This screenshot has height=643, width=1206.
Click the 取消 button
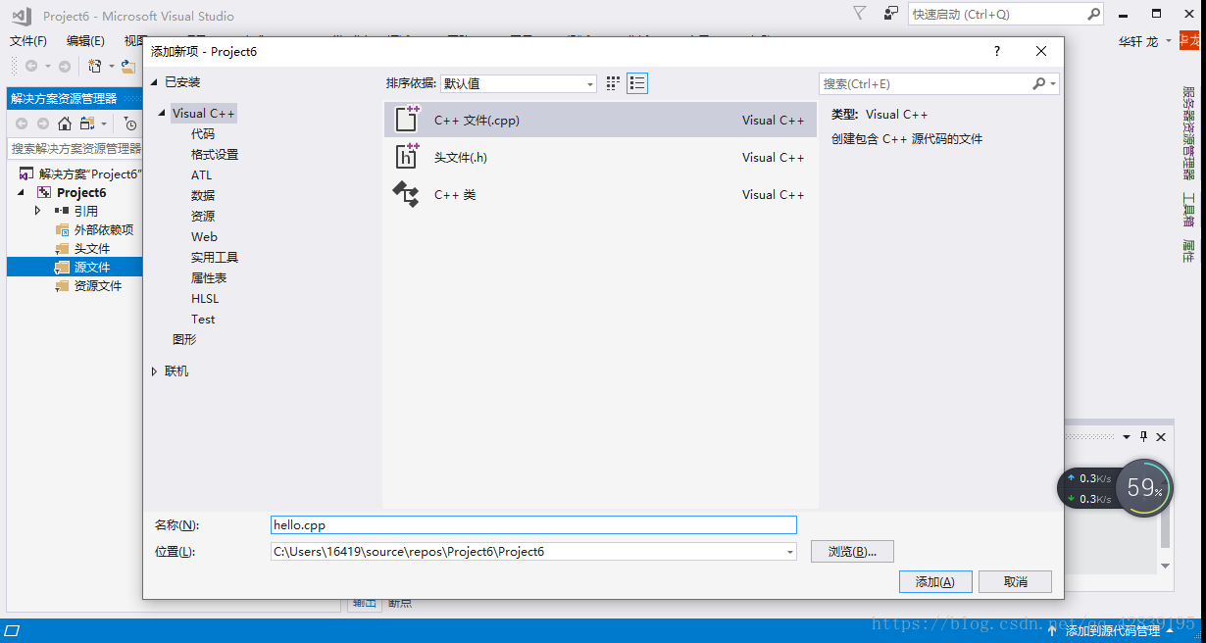[1016, 581]
